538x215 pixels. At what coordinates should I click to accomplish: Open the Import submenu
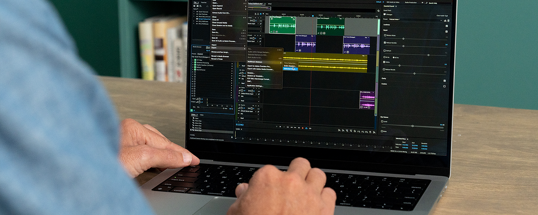coord(229,45)
